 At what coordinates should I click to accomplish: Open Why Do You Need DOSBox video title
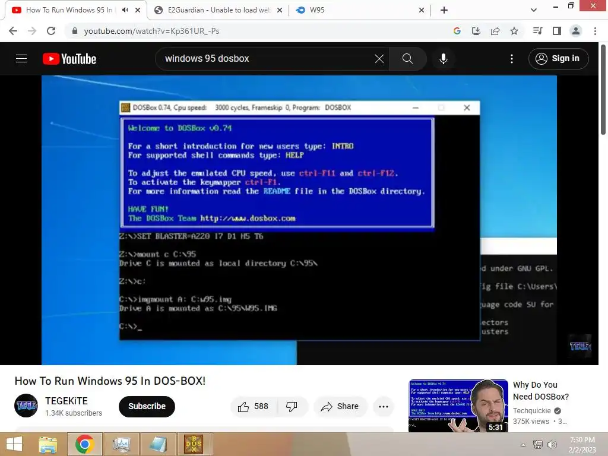point(540,391)
